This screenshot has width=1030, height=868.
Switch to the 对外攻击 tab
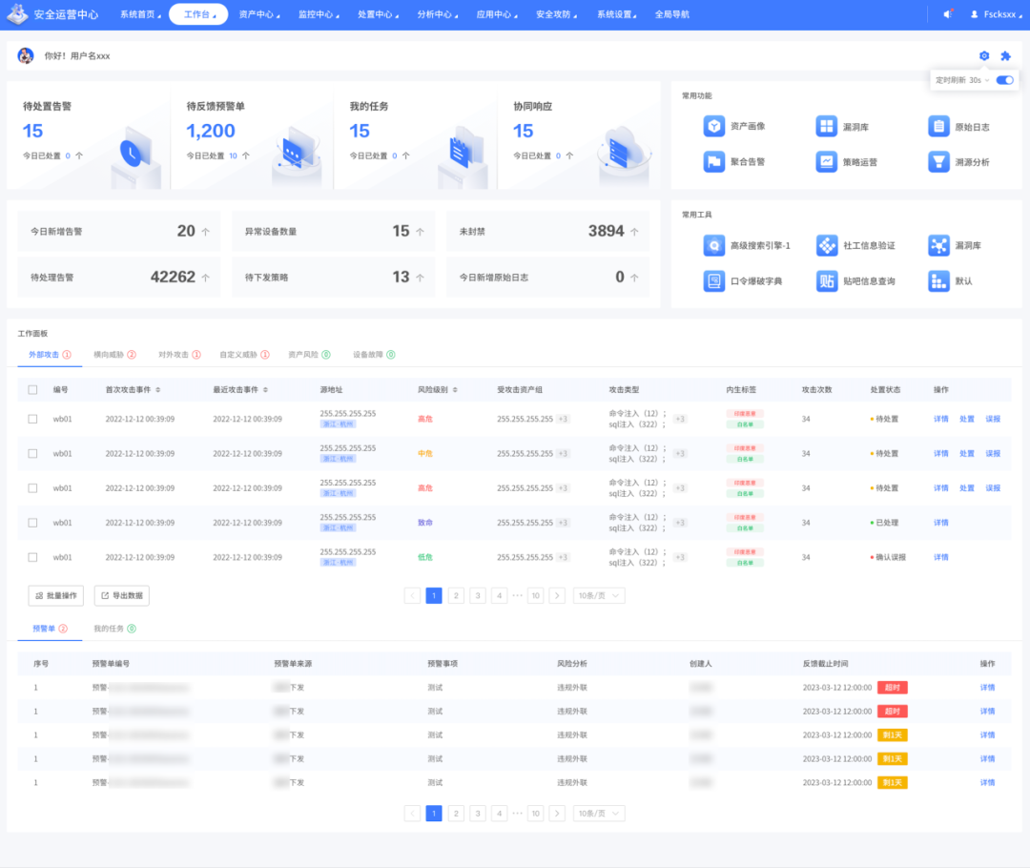pyautogui.click(x=179, y=355)
